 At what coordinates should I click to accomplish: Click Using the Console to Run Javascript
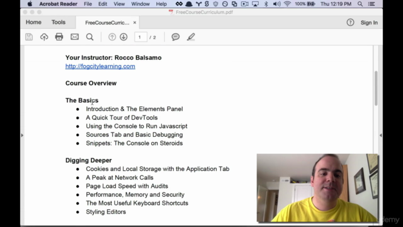point(137,126)
